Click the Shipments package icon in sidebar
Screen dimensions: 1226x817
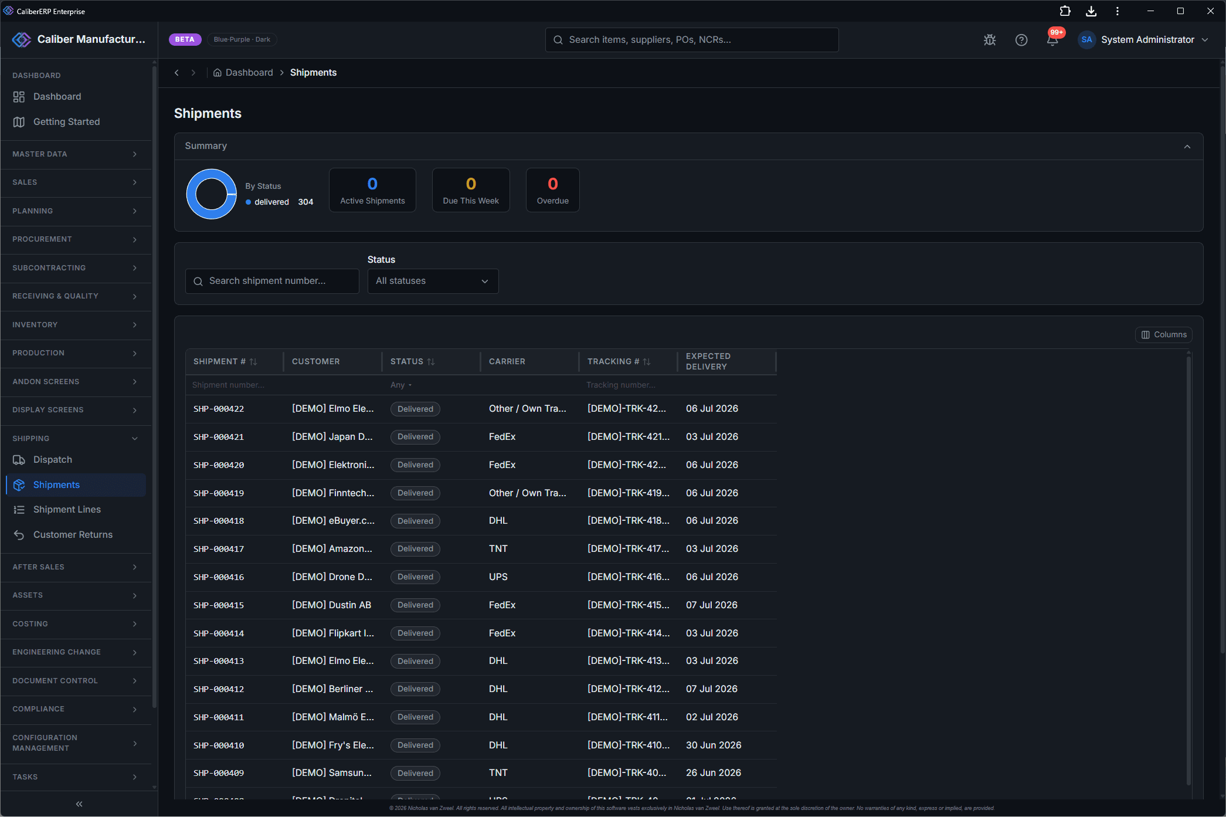[x=19, y=485]
